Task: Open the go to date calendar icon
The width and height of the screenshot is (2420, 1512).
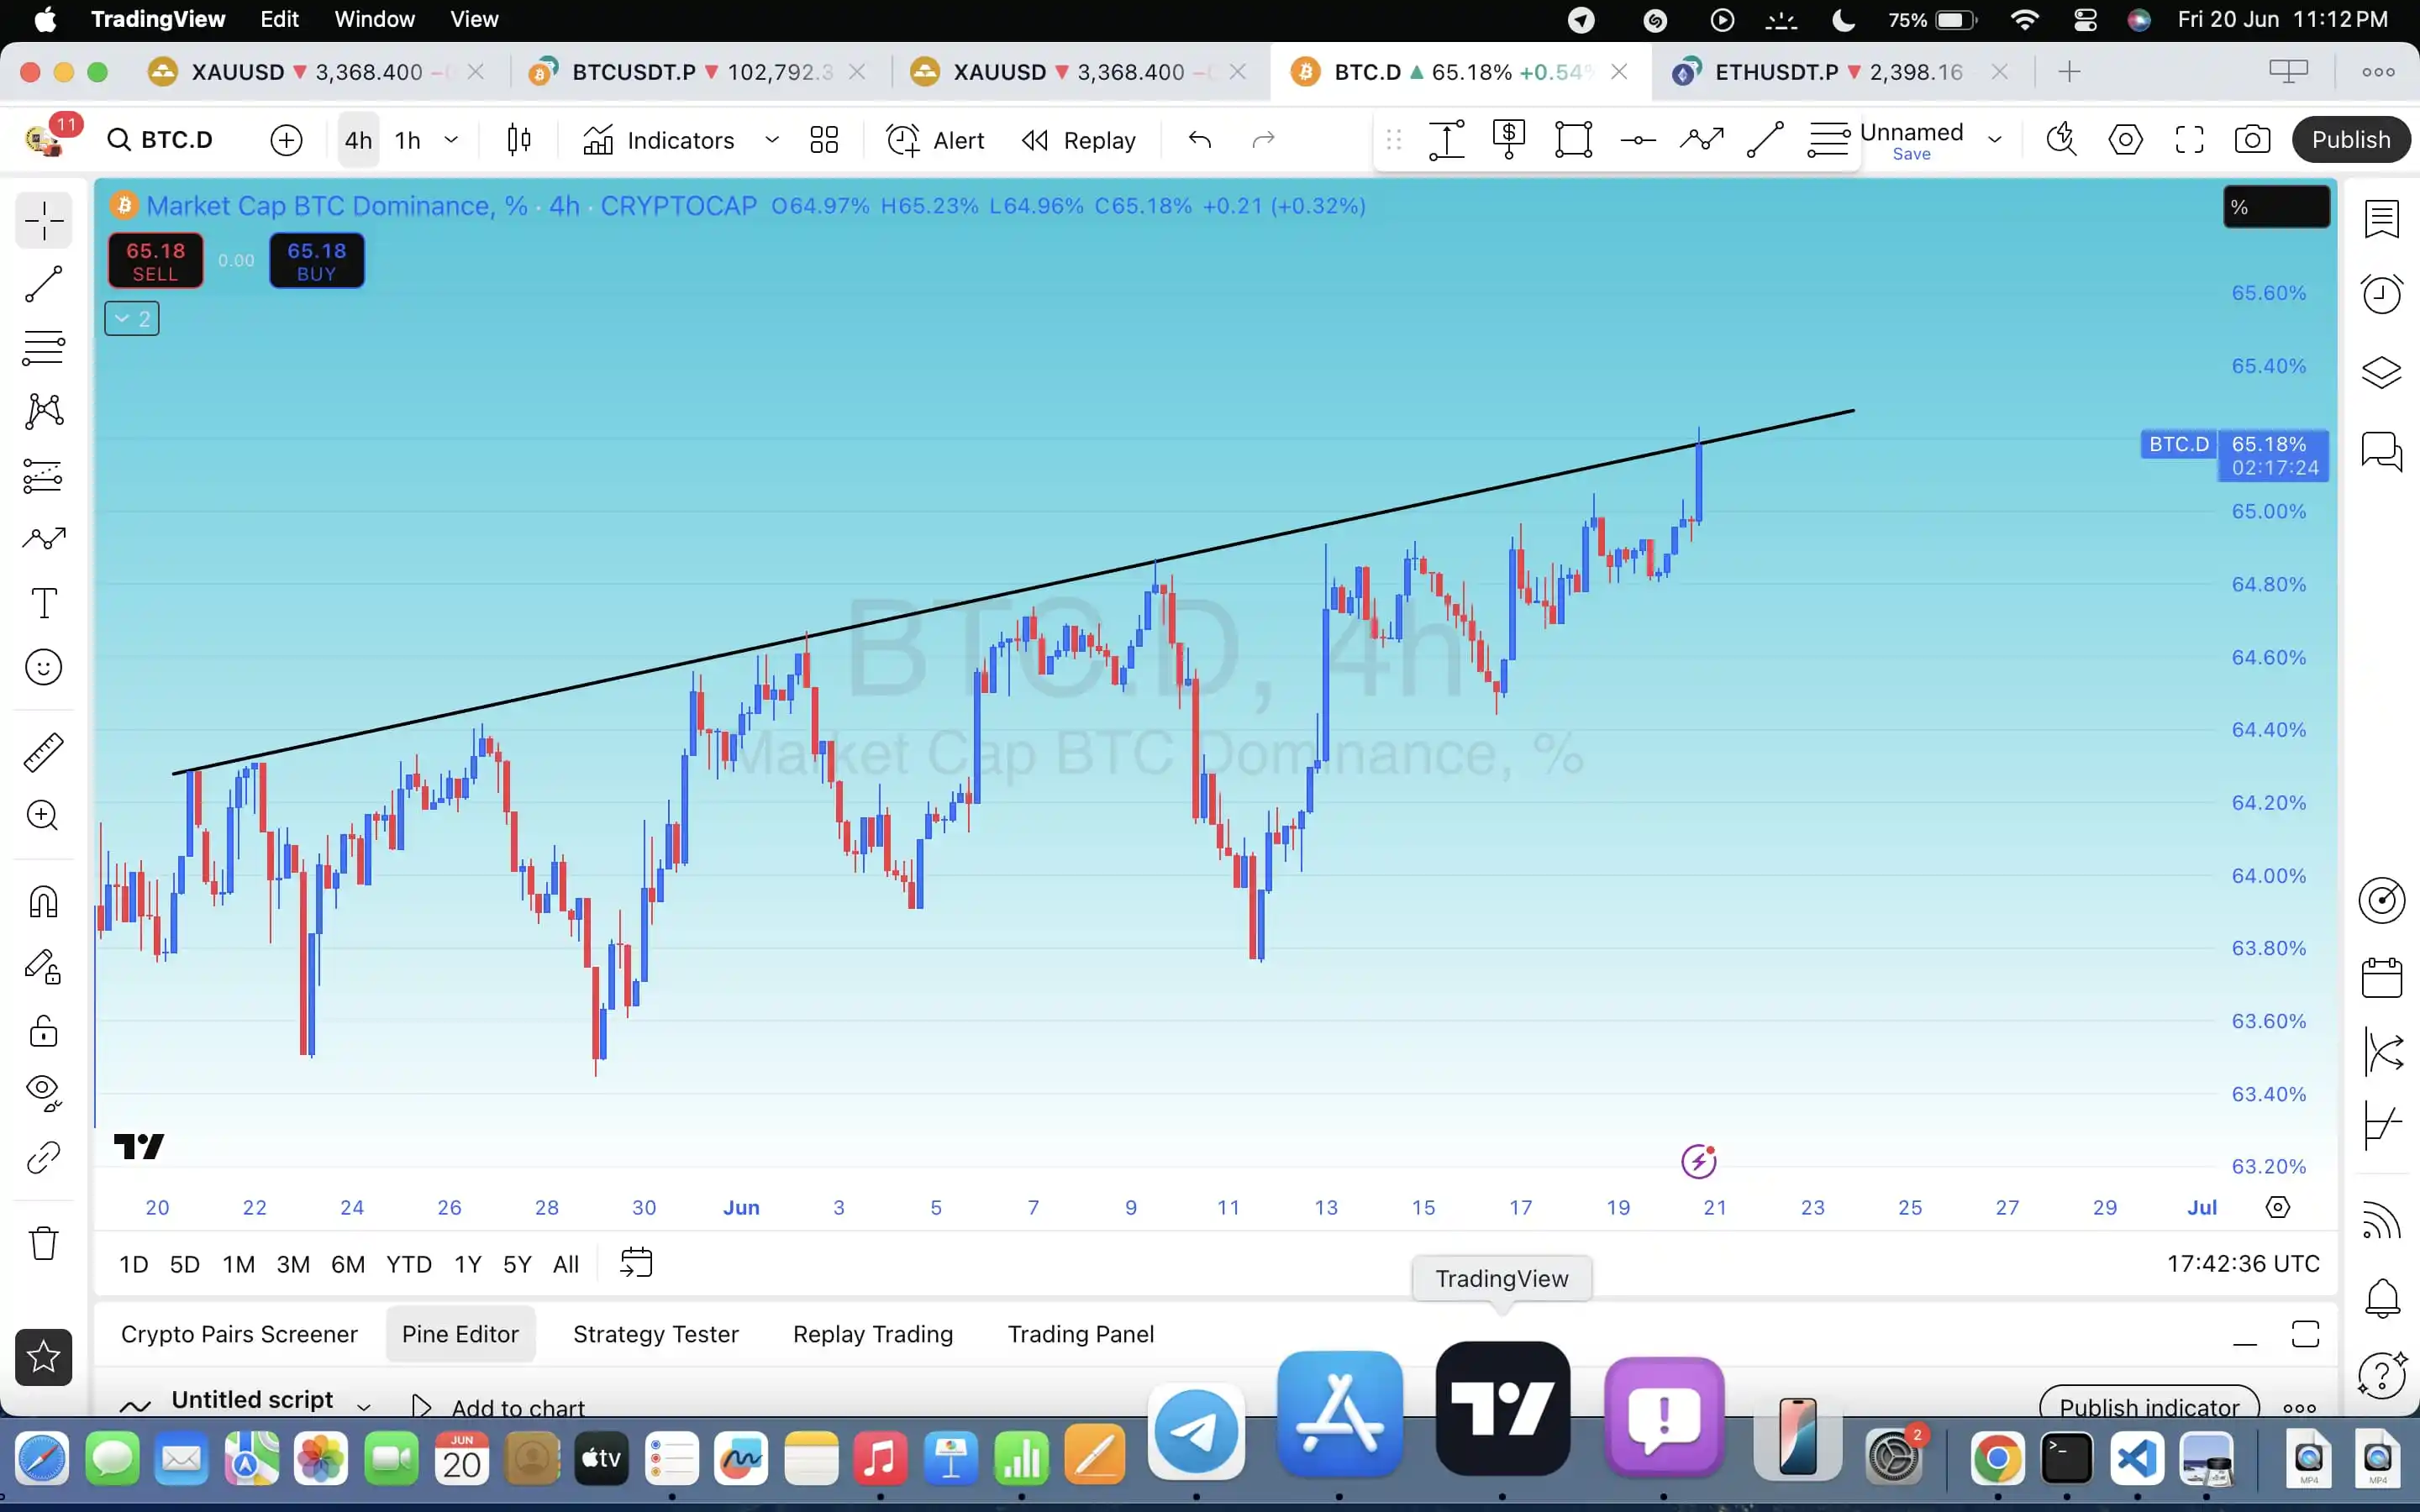Action: (636, 1263)
